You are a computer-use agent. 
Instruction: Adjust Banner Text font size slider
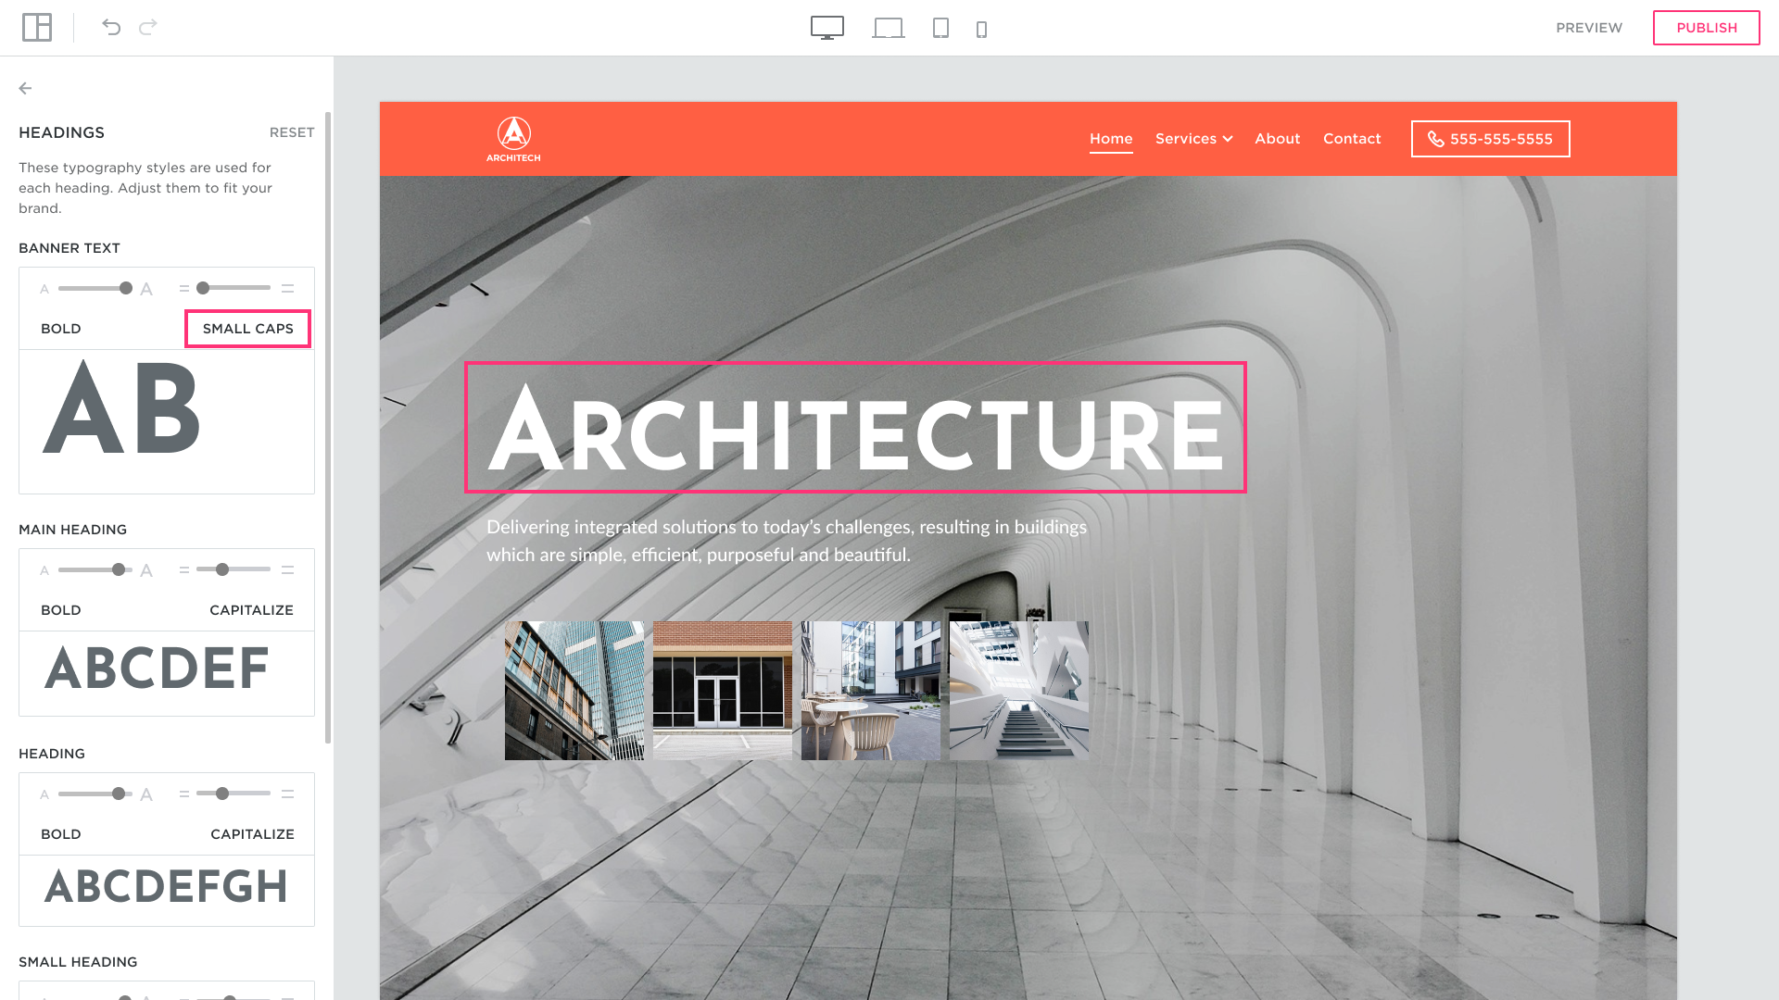click(125, 288)
